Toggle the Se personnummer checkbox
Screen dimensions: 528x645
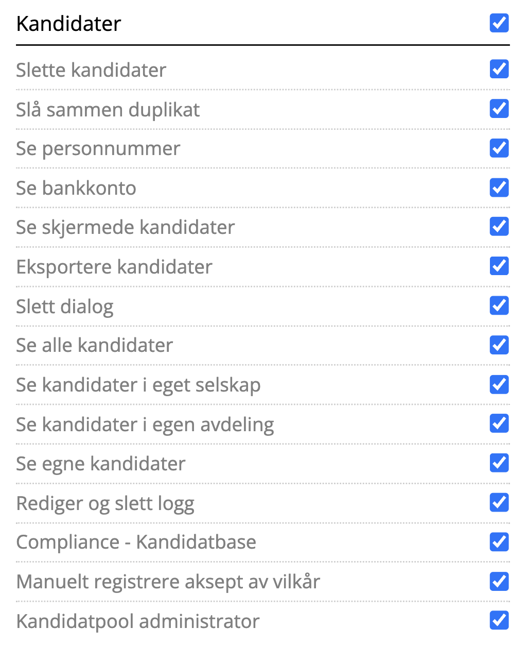pos(499,148)
